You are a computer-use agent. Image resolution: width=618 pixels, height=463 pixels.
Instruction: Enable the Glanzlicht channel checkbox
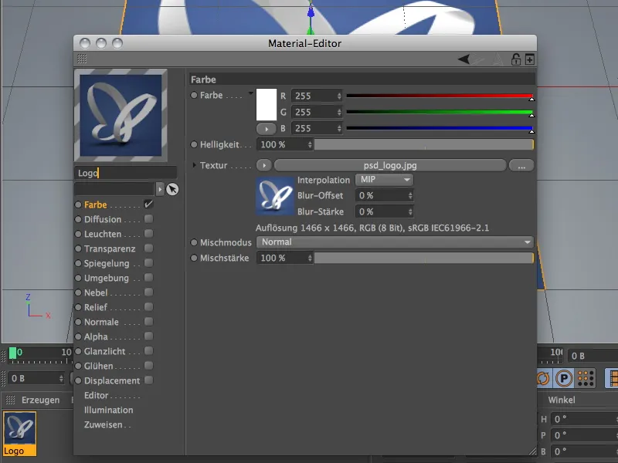click(x=148, y=351)
